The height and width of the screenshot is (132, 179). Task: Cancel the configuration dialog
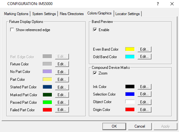[x=140, y=126]
